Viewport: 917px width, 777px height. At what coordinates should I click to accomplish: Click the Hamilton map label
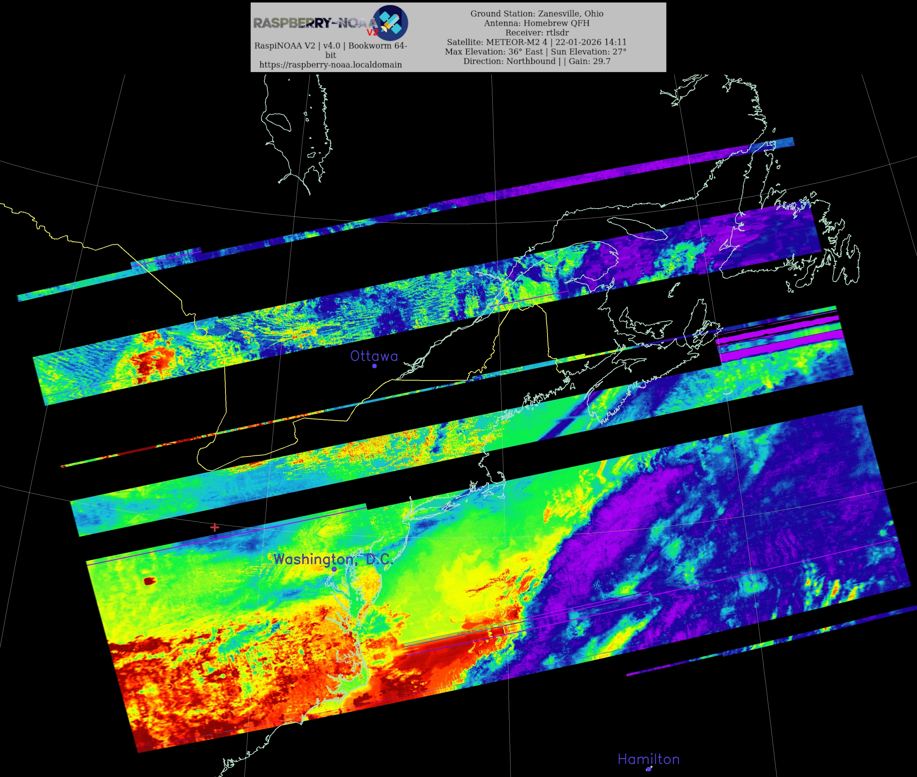648,759
